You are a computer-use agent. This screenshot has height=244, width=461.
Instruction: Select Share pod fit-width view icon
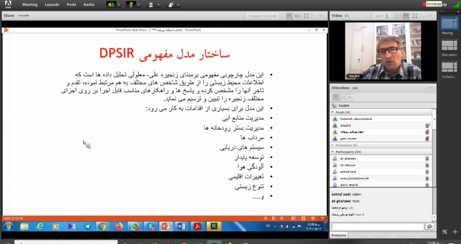(x=289, y=16)
